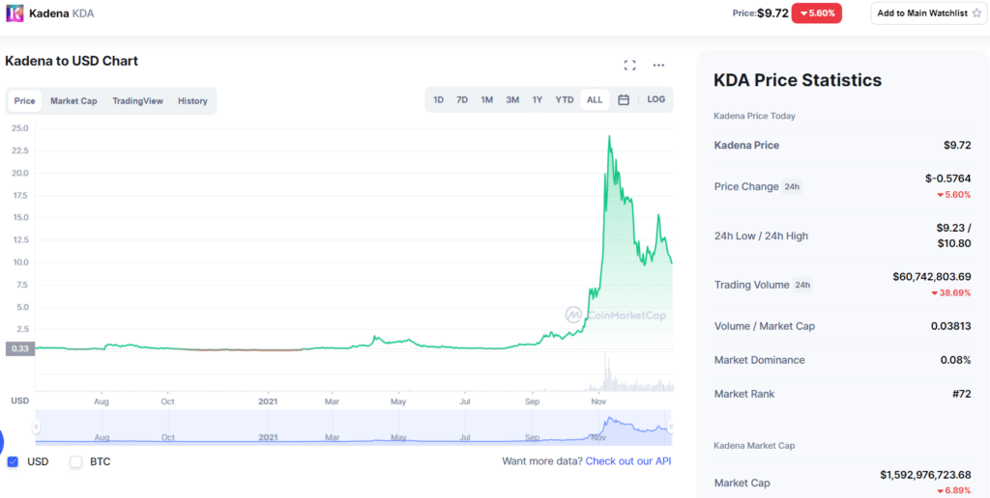This screenshot has height=498, width=990.
Task: Open the calendar date range picker
Action: [x=624, y=99]
